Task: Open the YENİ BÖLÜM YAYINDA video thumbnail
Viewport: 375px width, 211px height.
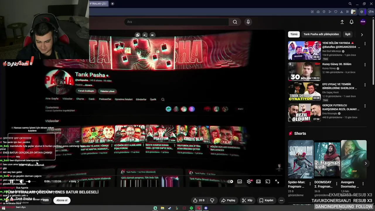Action: (x=304, y=50)
